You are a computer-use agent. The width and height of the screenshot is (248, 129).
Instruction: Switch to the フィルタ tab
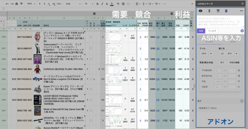click(x=209, y=42)
